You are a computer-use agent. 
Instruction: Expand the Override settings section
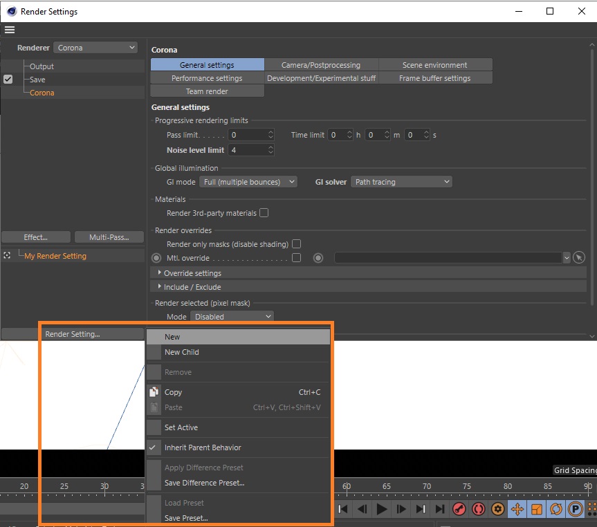pyautogui.click(x=160, y=273)
